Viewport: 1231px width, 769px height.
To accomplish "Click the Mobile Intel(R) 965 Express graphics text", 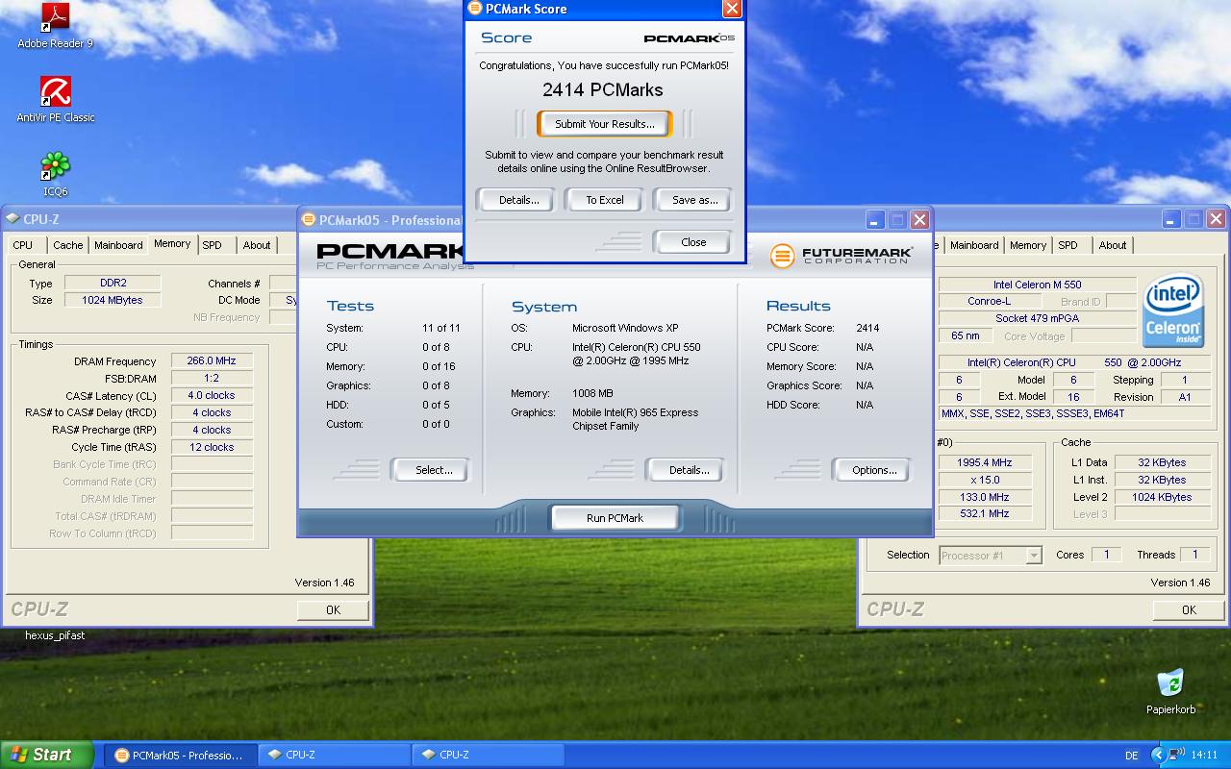I will pos(635,419).
